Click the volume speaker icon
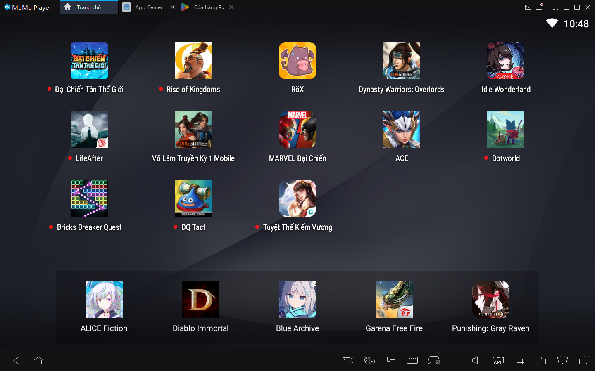This screenshot has height=371, width=595. [476, 360]
